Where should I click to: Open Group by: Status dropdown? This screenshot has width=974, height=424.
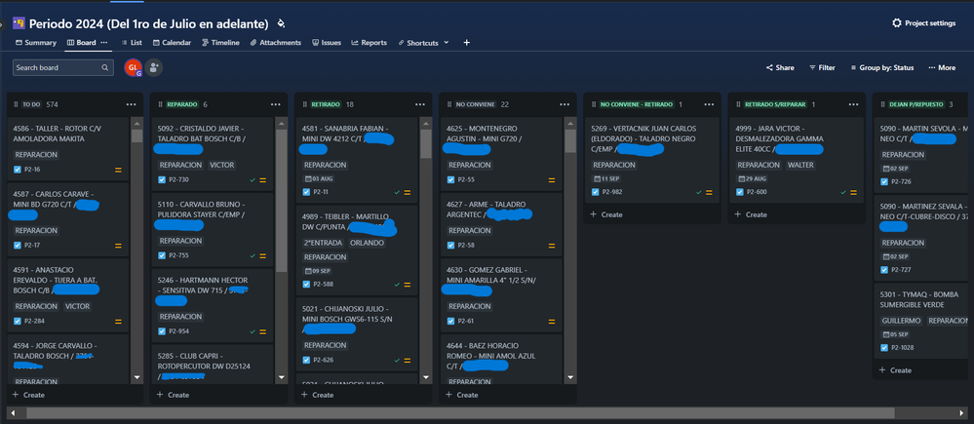click(x=882, y=67)
